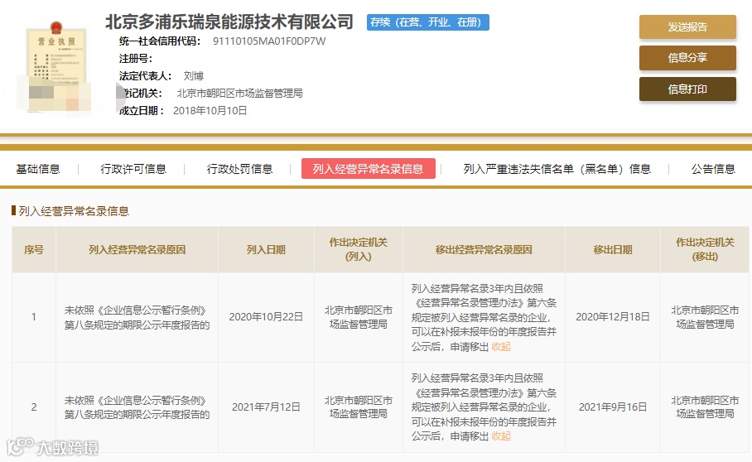Viewport: 752px width, 462px height.
Task: Click the 信息分享 button
Action: coord(687,58)
